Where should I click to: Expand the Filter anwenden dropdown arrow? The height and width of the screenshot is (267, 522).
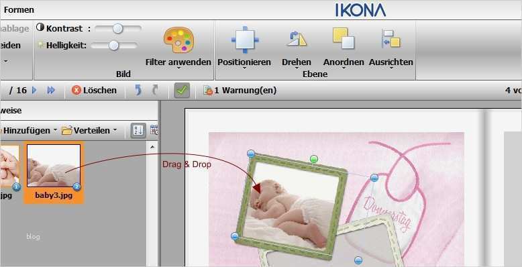coord(178,68)
